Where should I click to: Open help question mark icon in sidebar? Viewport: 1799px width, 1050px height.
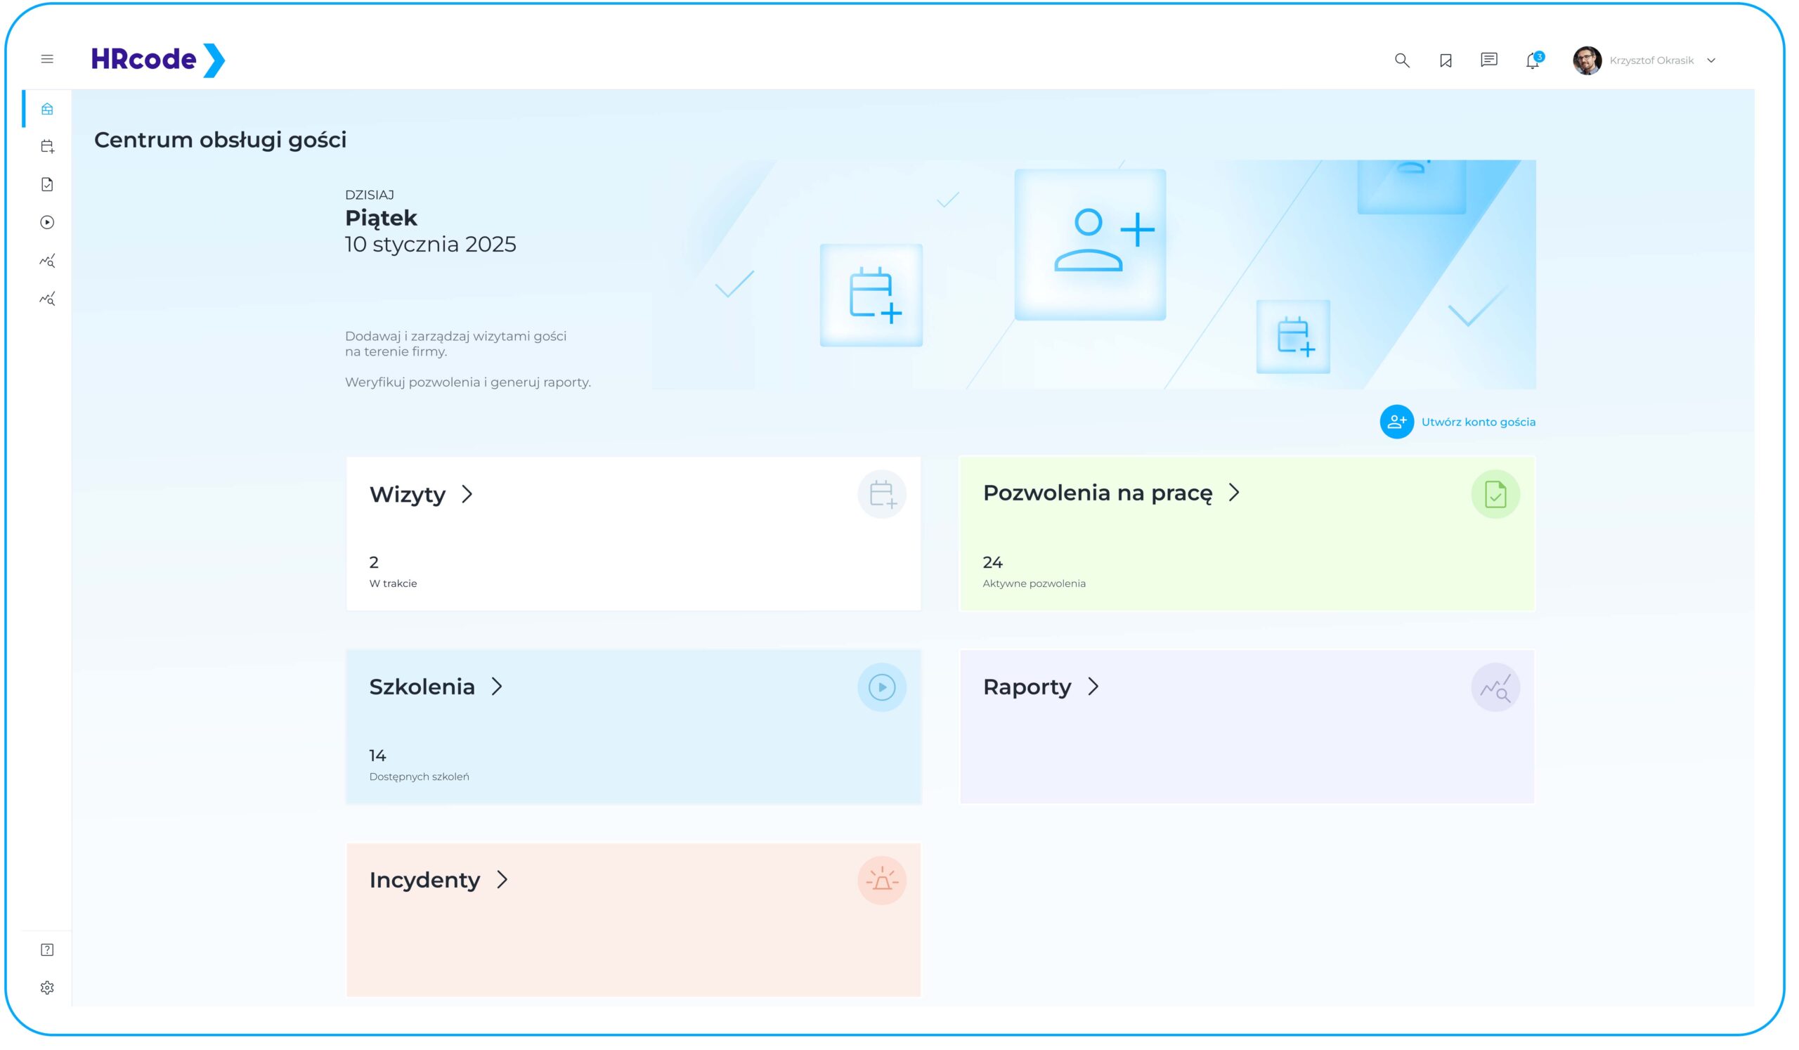pyautogui.click(x=47, y=950)
